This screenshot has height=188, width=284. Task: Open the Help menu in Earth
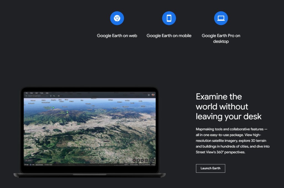(47, 93)
